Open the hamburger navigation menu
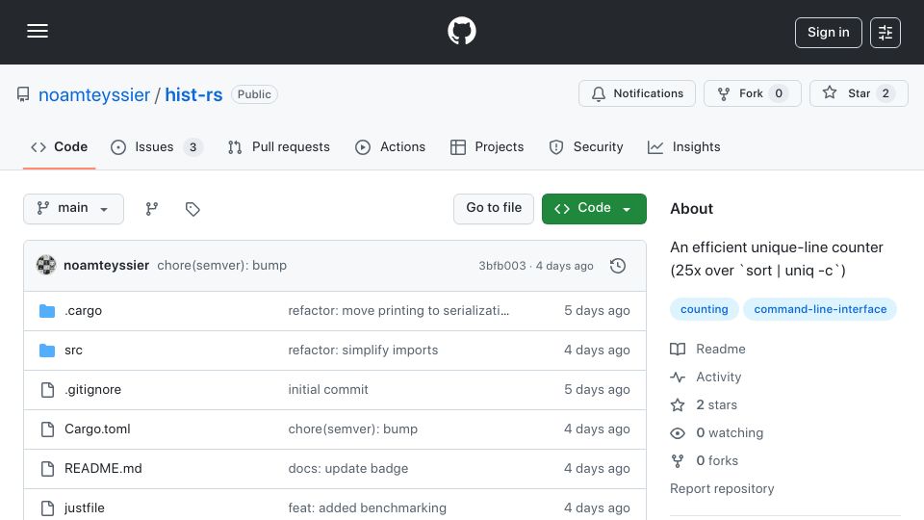 coord(38,31)
